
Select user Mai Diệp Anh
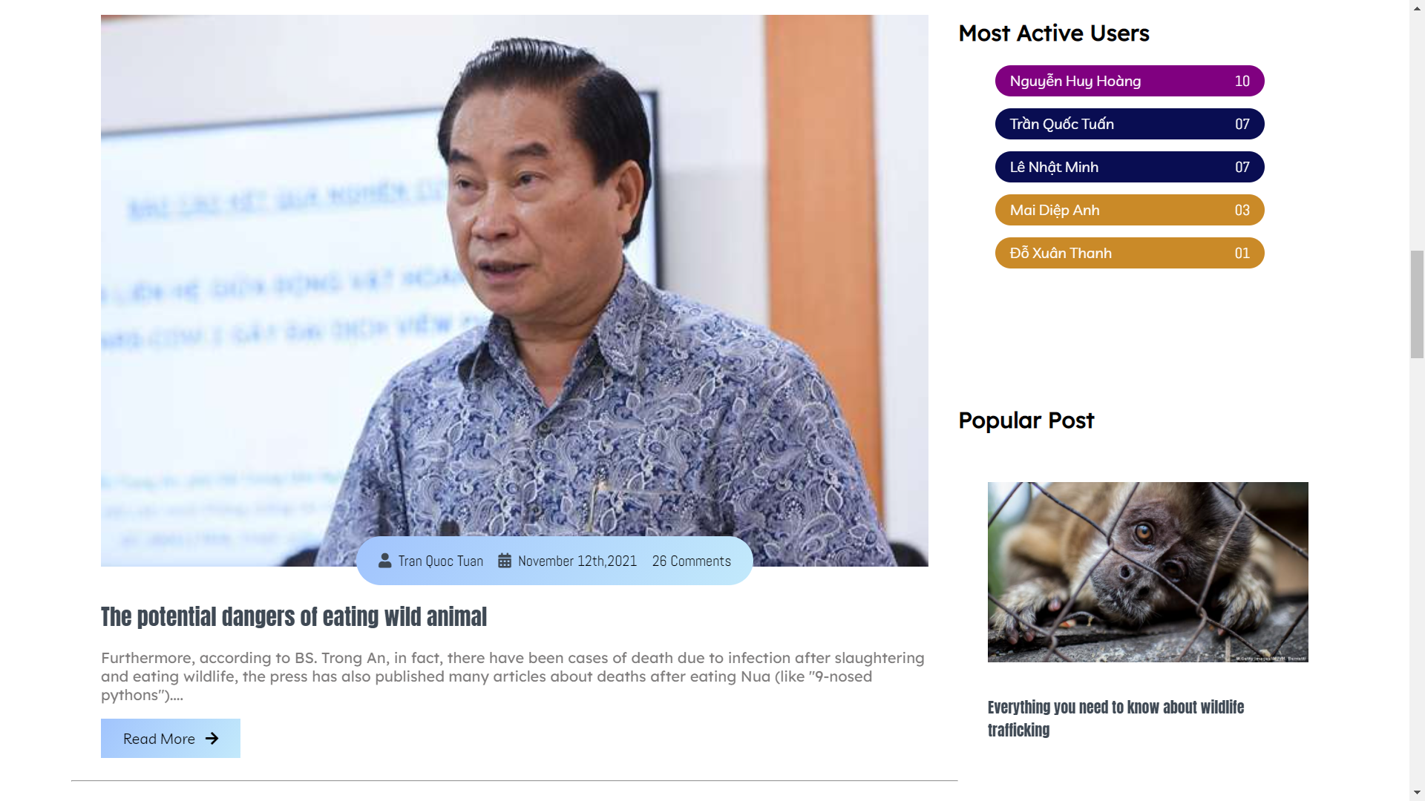[x=1130, y=210]
